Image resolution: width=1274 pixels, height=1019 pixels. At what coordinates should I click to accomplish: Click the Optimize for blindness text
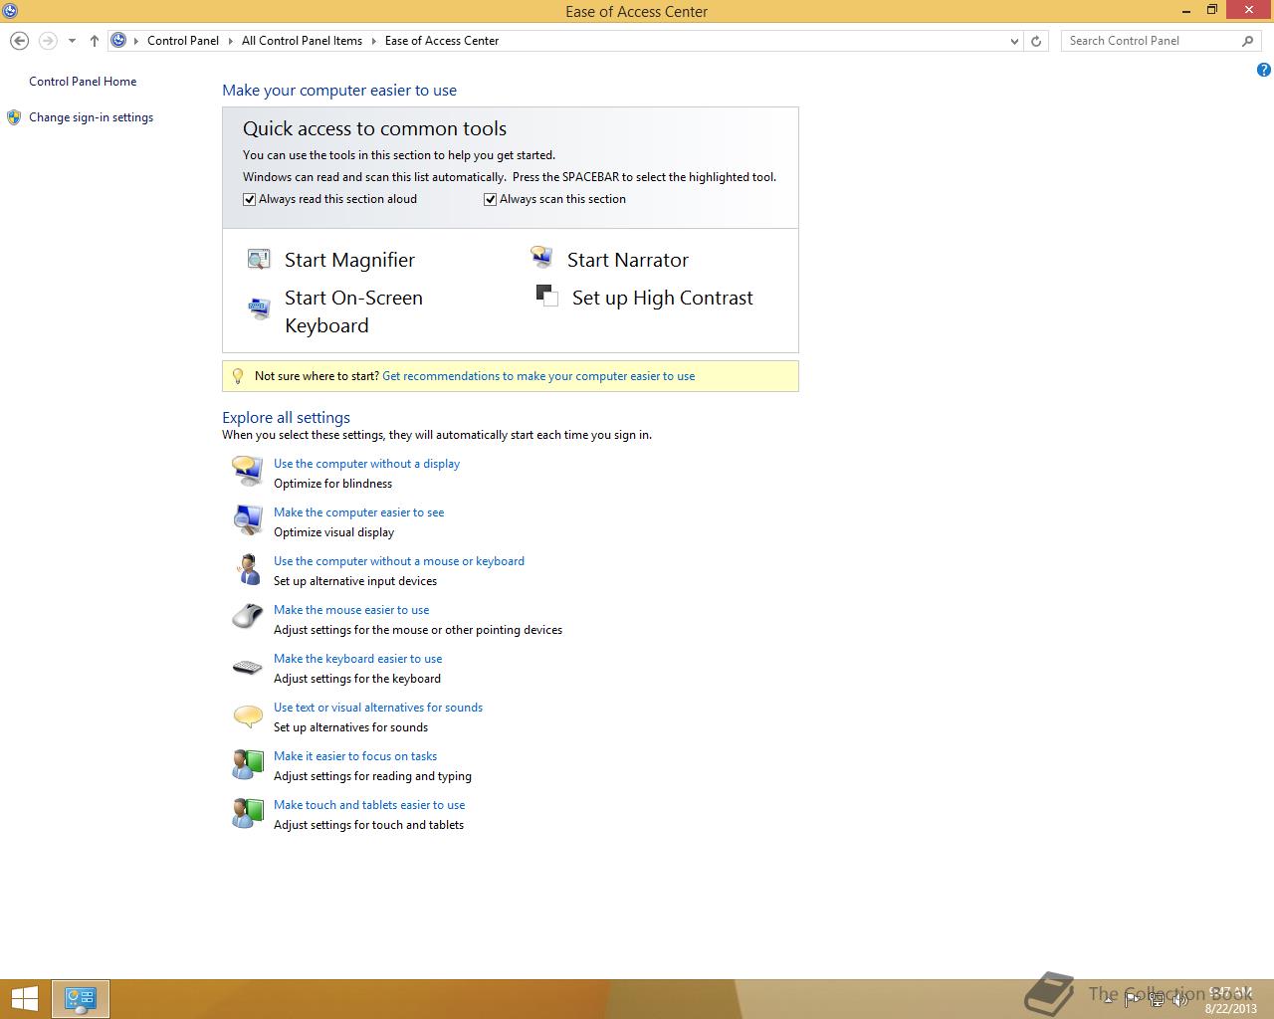coord(332,484)
